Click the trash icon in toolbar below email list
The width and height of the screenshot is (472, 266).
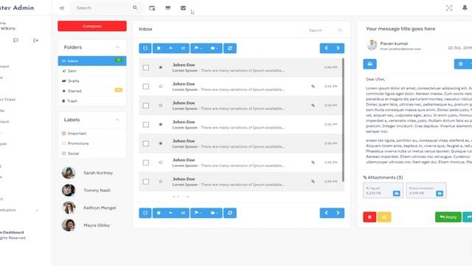(x=159, y=213)
